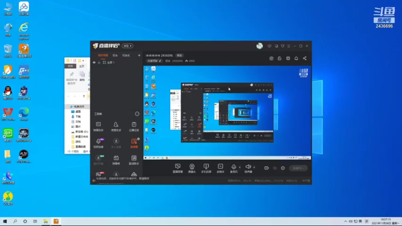The image size is (402, 226).
Task: Open the calendar-box icon next to the bell
Action: (288, 58)
